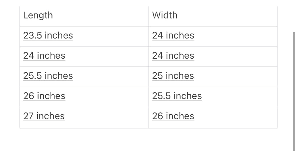Click the 25.5 inches link under Width
The height and width of the screenshot is (151, 297).
[177, 96]
